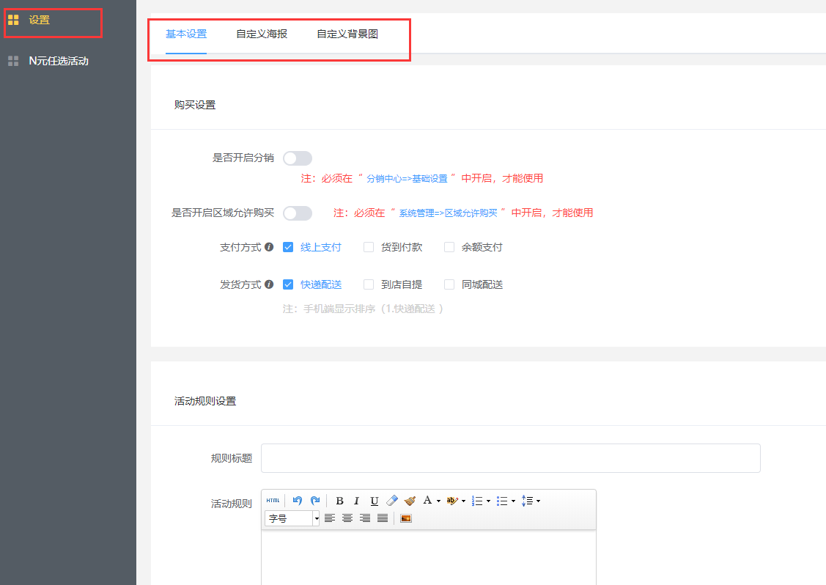Open the line spacing dropdown arrow
This screenshot has width=826, height=585.
[x=539, y=501]
